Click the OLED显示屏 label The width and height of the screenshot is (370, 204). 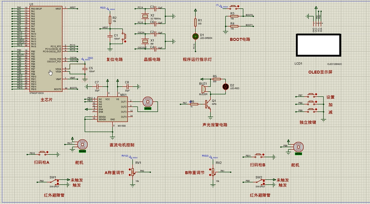[x=320, y=72]
